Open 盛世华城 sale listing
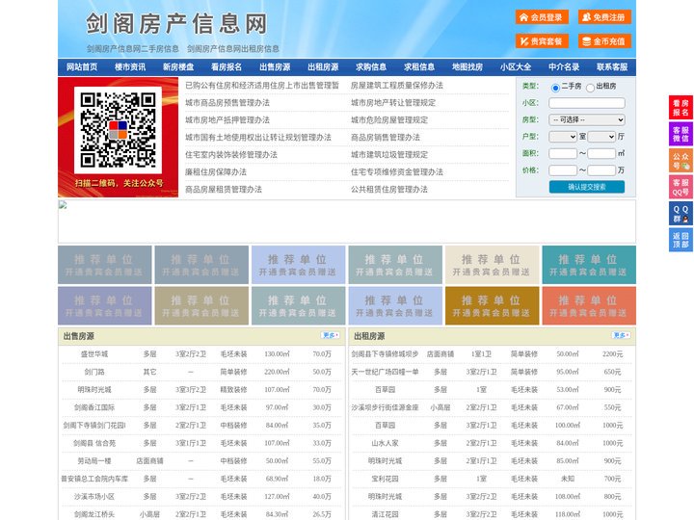Image resolution: width=694 pixels, height=520 pixels. point(94,354)
